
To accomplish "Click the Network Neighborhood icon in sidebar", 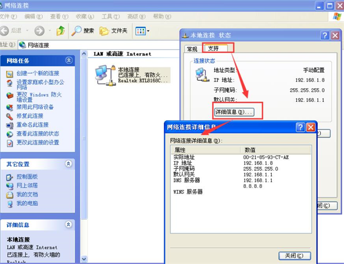I will (x=9, y=186).
